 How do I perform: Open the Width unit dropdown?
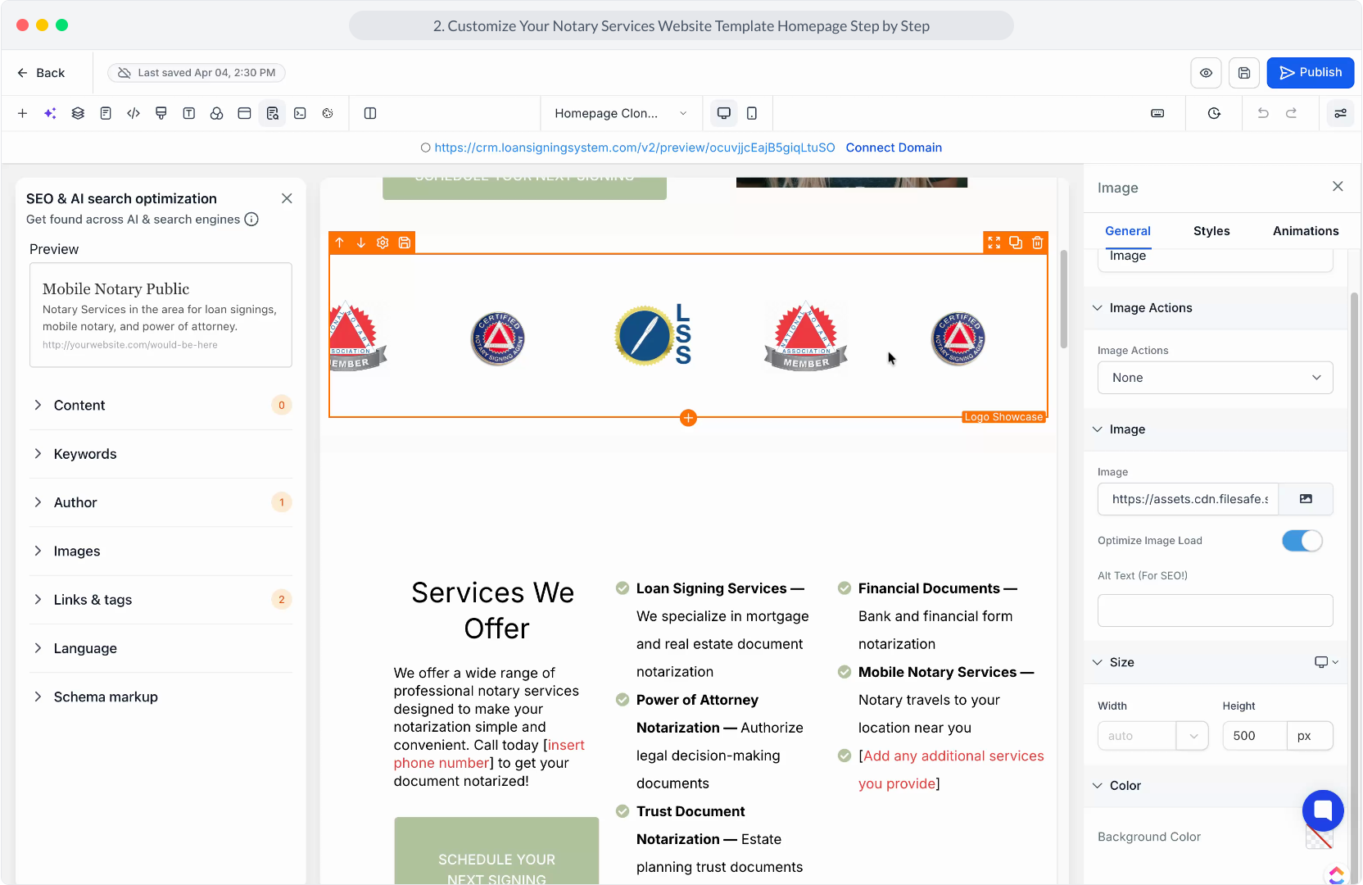[x=1193, y=736]
